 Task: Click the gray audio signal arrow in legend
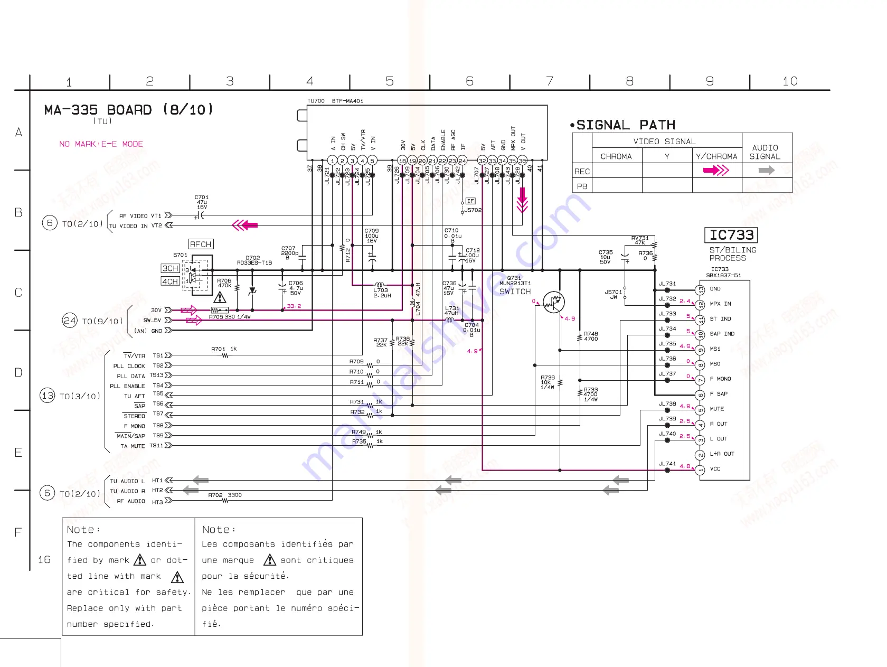pyautogui.click(x=767, y=170)
